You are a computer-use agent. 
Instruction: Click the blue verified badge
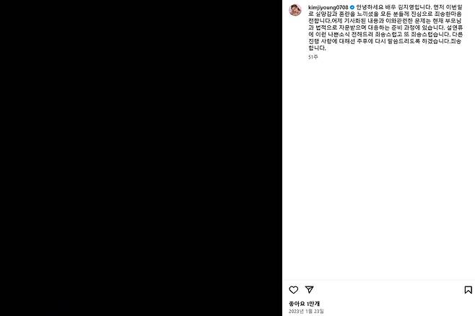[x=352, y=7]
